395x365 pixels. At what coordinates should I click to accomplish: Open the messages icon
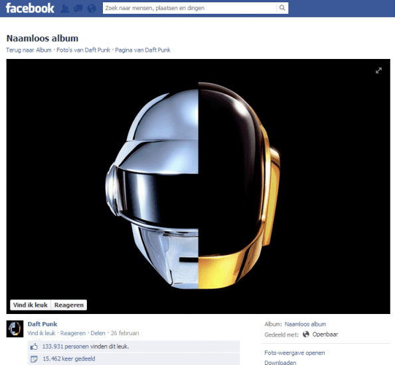coord(78,9)
